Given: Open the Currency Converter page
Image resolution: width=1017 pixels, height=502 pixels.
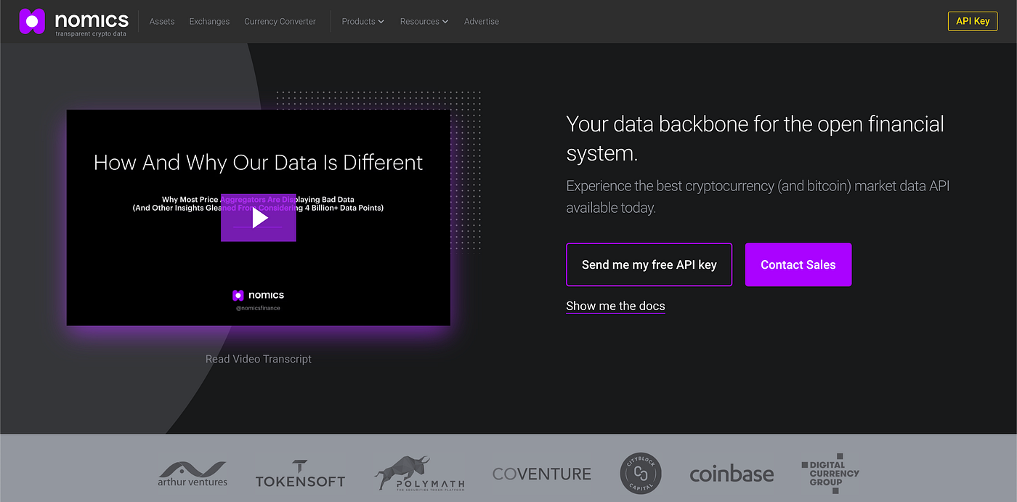Looking at the screenshot, I should (x=280, y=22).
